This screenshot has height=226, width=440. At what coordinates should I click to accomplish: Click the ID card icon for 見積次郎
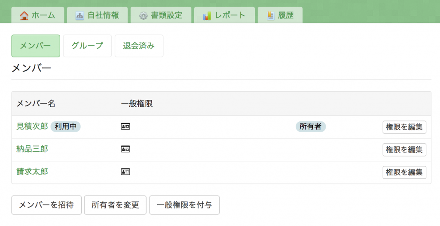[x=125, y=127]
